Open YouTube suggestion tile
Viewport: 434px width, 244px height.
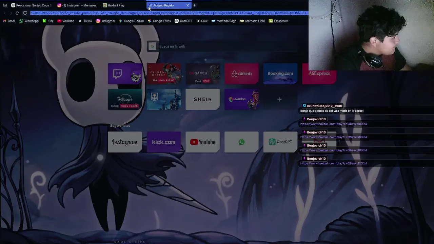click(x=202, y=142)
